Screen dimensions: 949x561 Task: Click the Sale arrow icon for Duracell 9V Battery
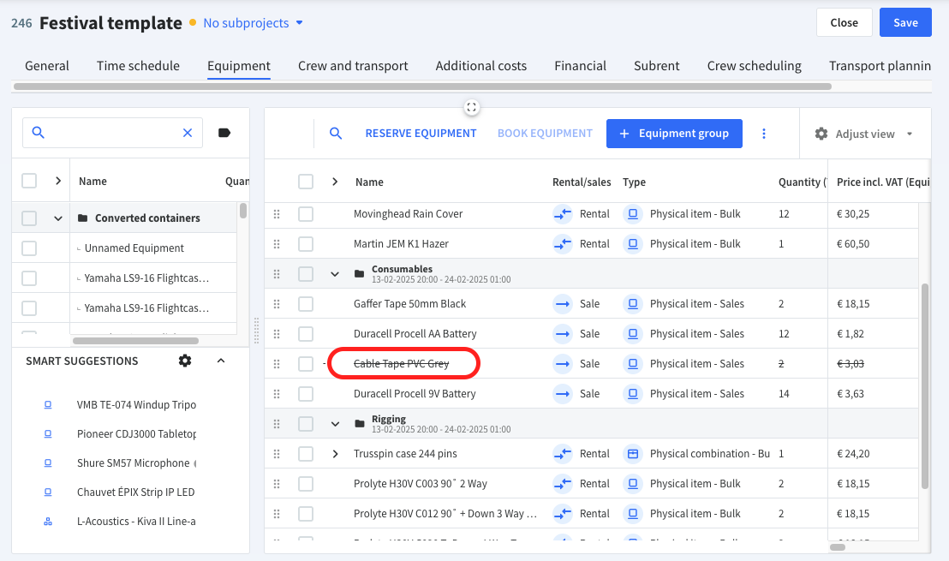(x=563, y=394)
